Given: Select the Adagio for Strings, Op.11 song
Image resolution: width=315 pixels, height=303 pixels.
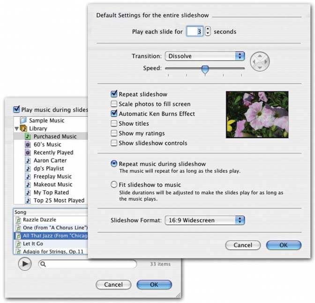Looking at the screenshot, I should coord(51,251).
